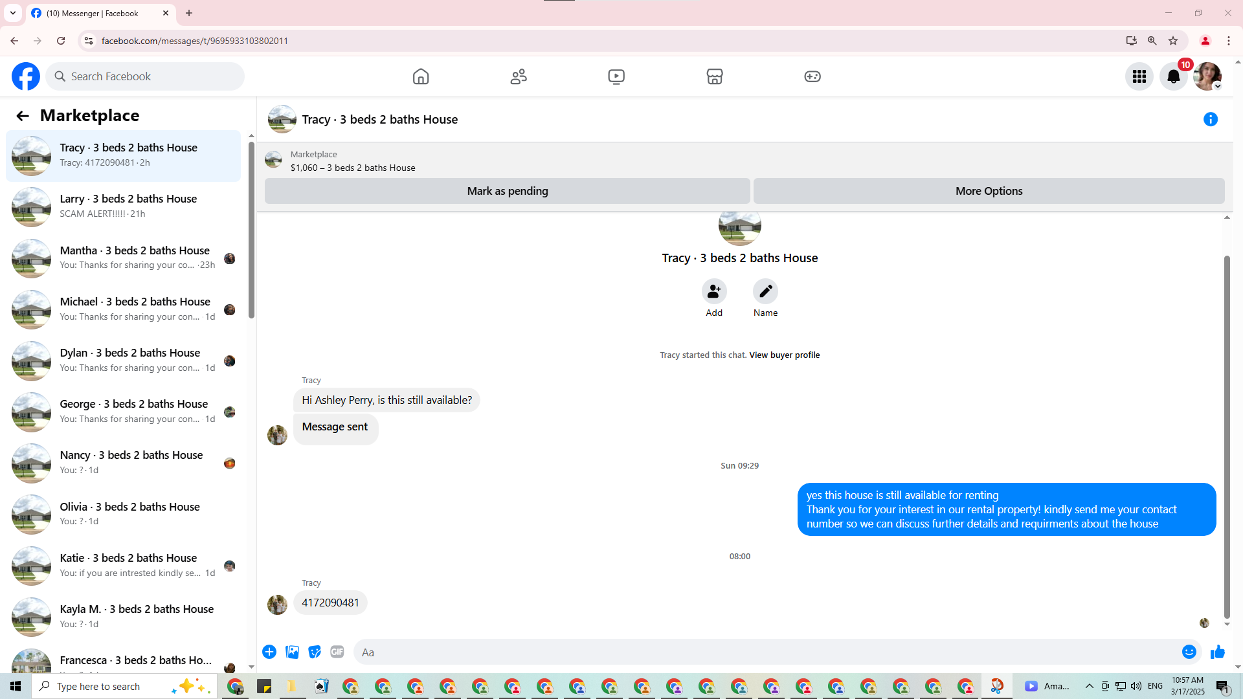Open the Video (Watch) icon
The height and width of the screenshot is (699, 1243).
(x=616, y=76)
